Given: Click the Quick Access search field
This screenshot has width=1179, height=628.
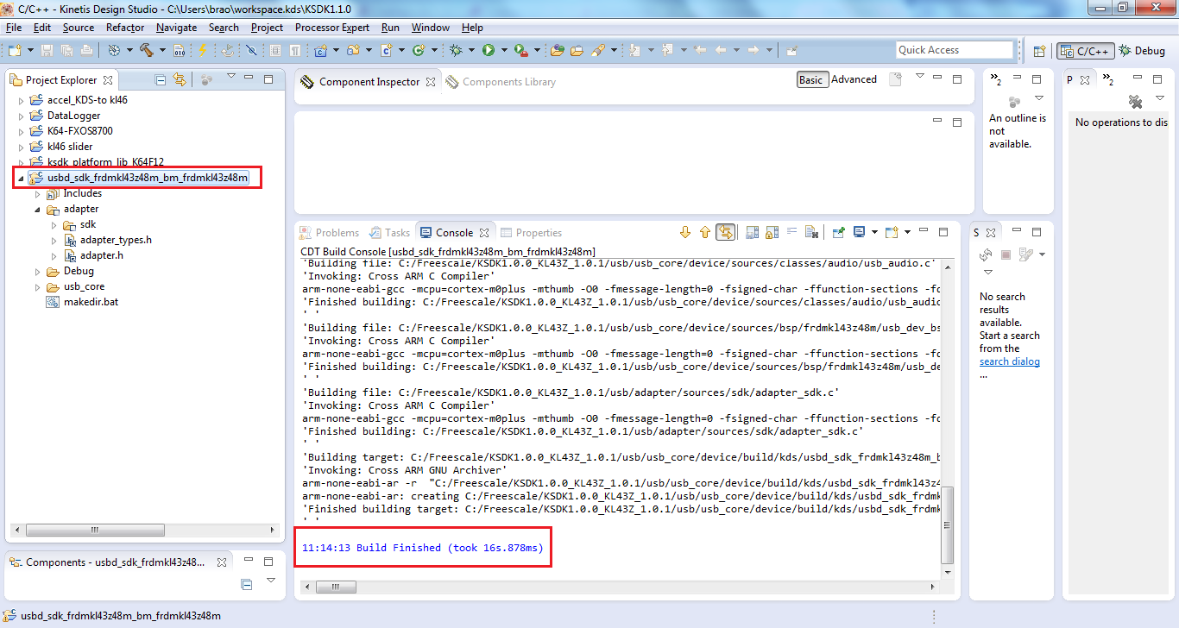Looking at the screenshot, I should [955, 50].
